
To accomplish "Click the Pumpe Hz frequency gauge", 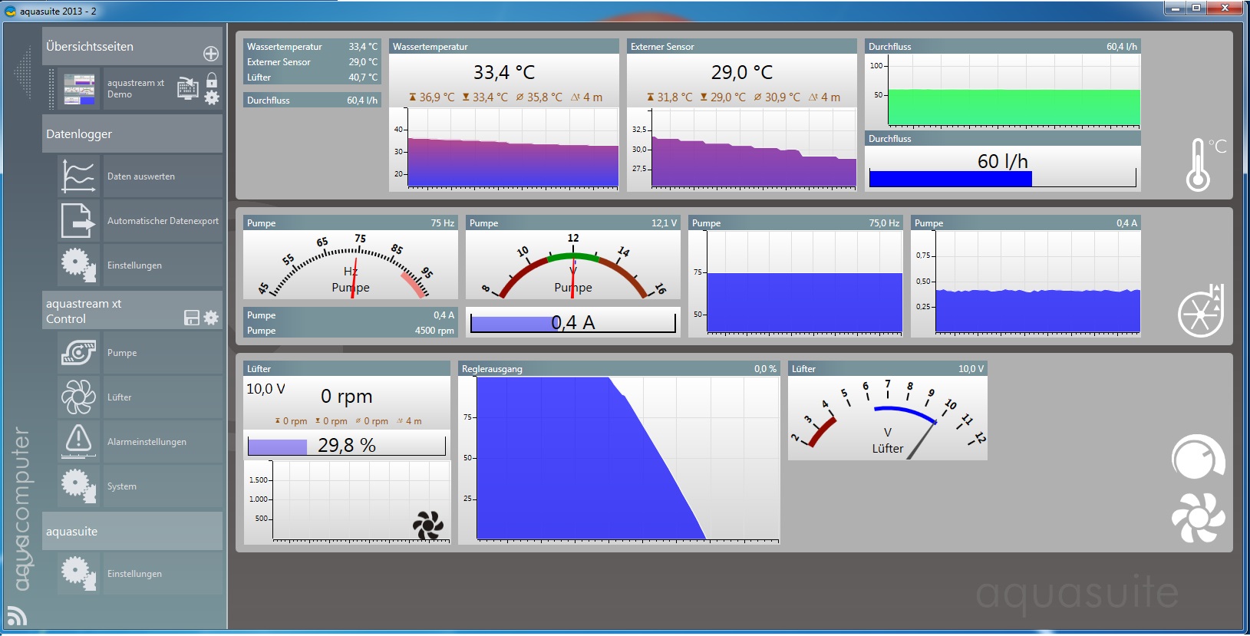I will click(x=351, y=265).
